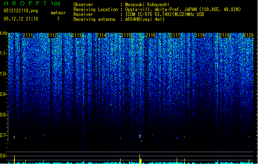This screenshot has height=164, width=258.
Task: Click the 0.7 frequency axis label
Action: pyautogui.click(x=4, y=135)
